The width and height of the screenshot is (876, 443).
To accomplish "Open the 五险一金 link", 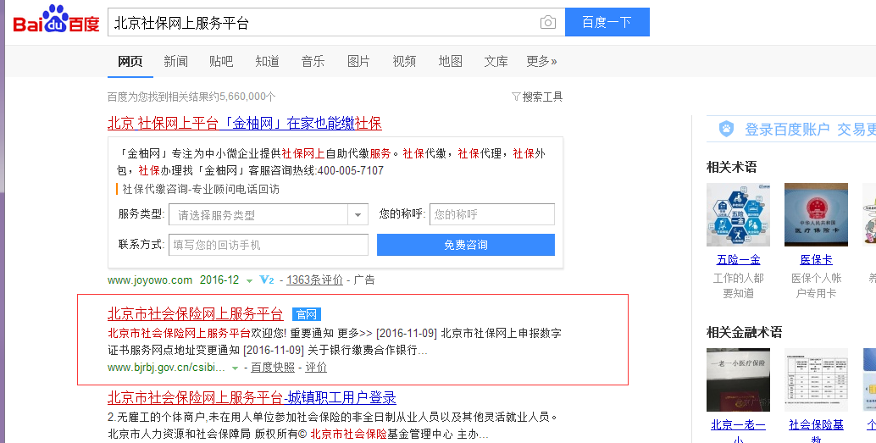I will click(738, 260).
